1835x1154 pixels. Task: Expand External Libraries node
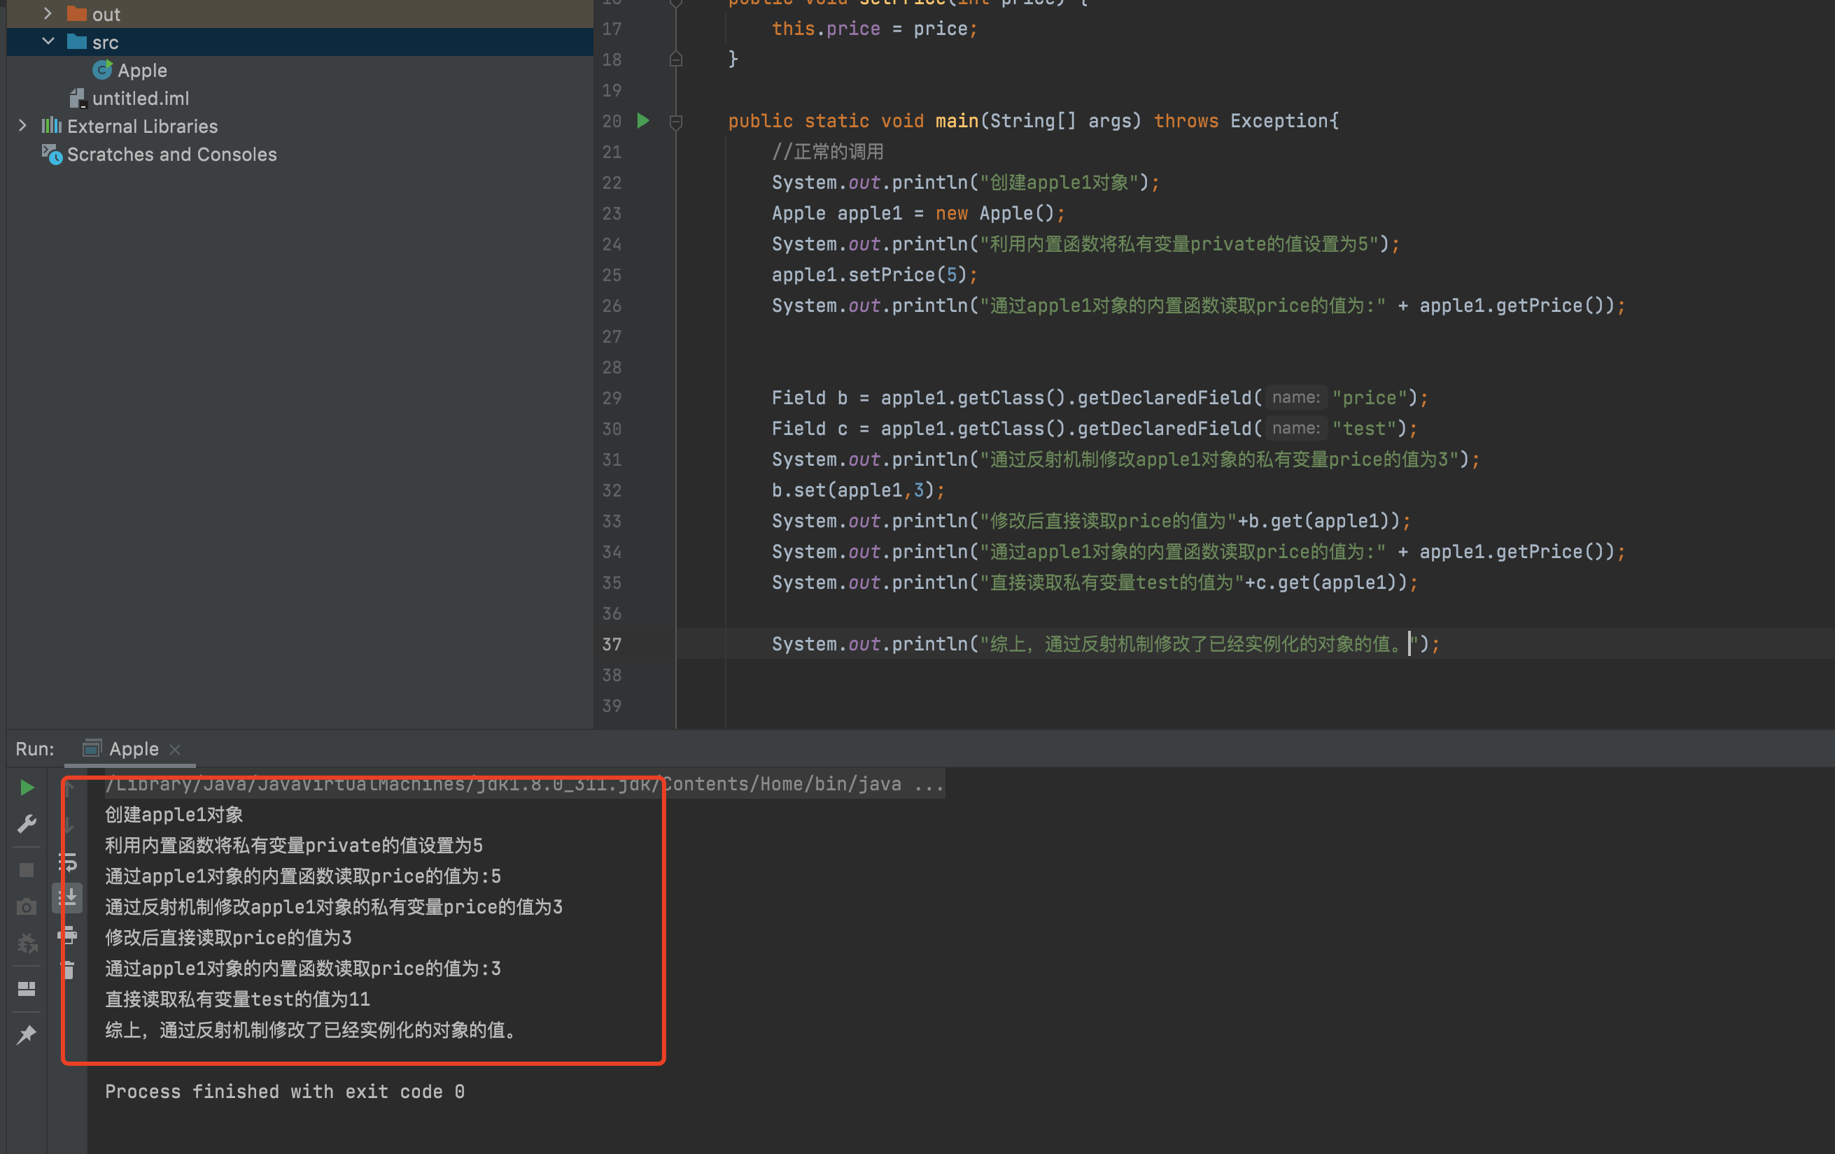point(22,126)
